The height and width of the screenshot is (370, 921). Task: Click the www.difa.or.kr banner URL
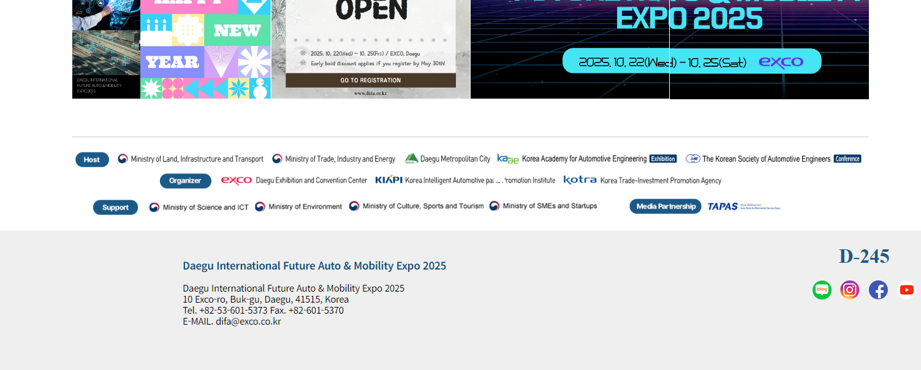(x=371, y=93)
